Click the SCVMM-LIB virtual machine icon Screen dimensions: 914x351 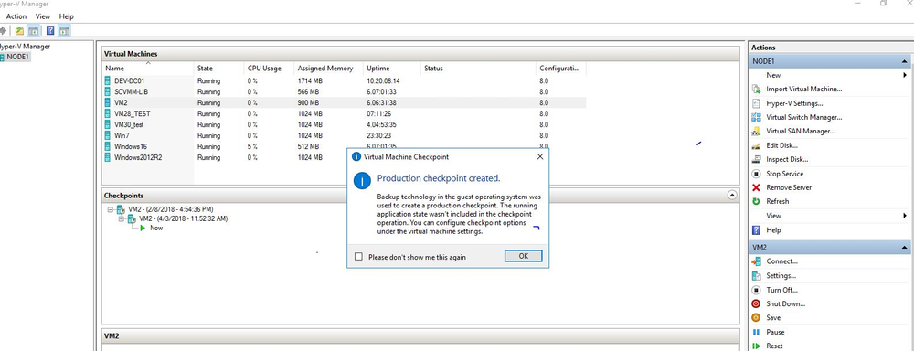point(107,91)
